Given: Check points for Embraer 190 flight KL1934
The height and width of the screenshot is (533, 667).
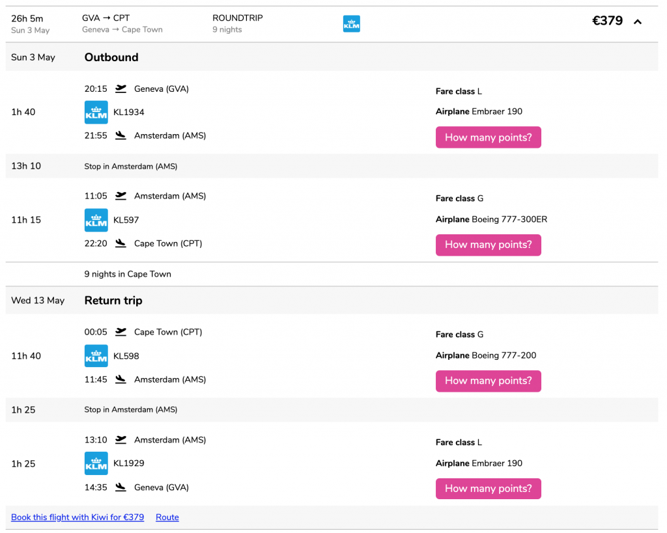Looking at the screenshot, I should (489, 137).
